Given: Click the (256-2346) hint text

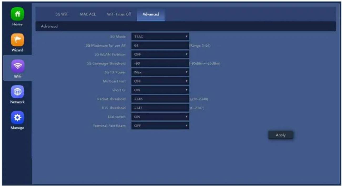Looking at the screenshot, I should click(x=199, y=99).
